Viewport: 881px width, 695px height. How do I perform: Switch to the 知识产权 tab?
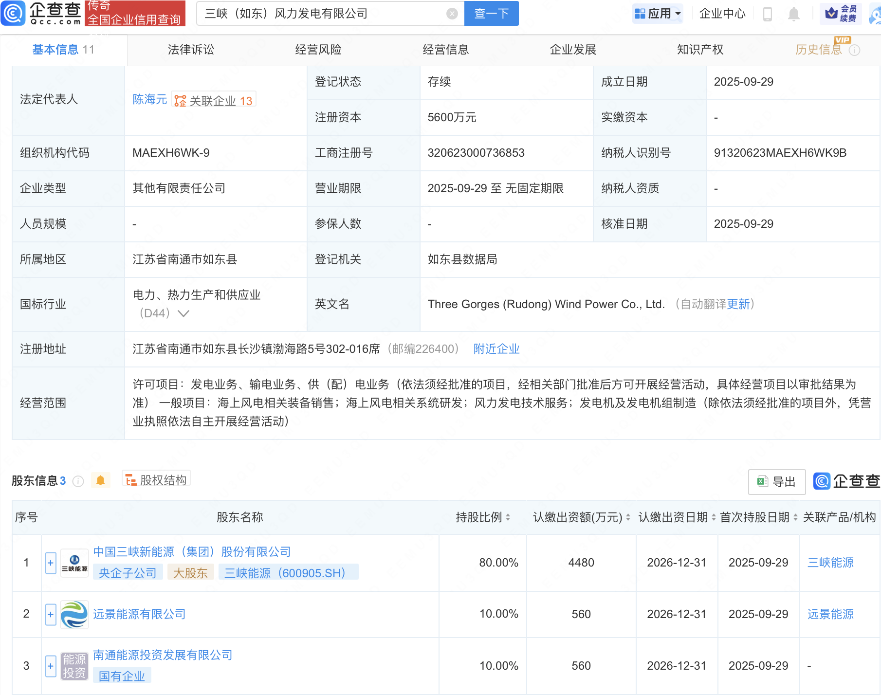[x=700, y=50]
